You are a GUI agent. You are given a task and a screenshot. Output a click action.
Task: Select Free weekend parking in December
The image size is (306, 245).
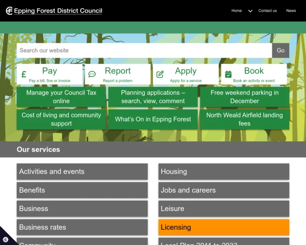coord(244,97)
